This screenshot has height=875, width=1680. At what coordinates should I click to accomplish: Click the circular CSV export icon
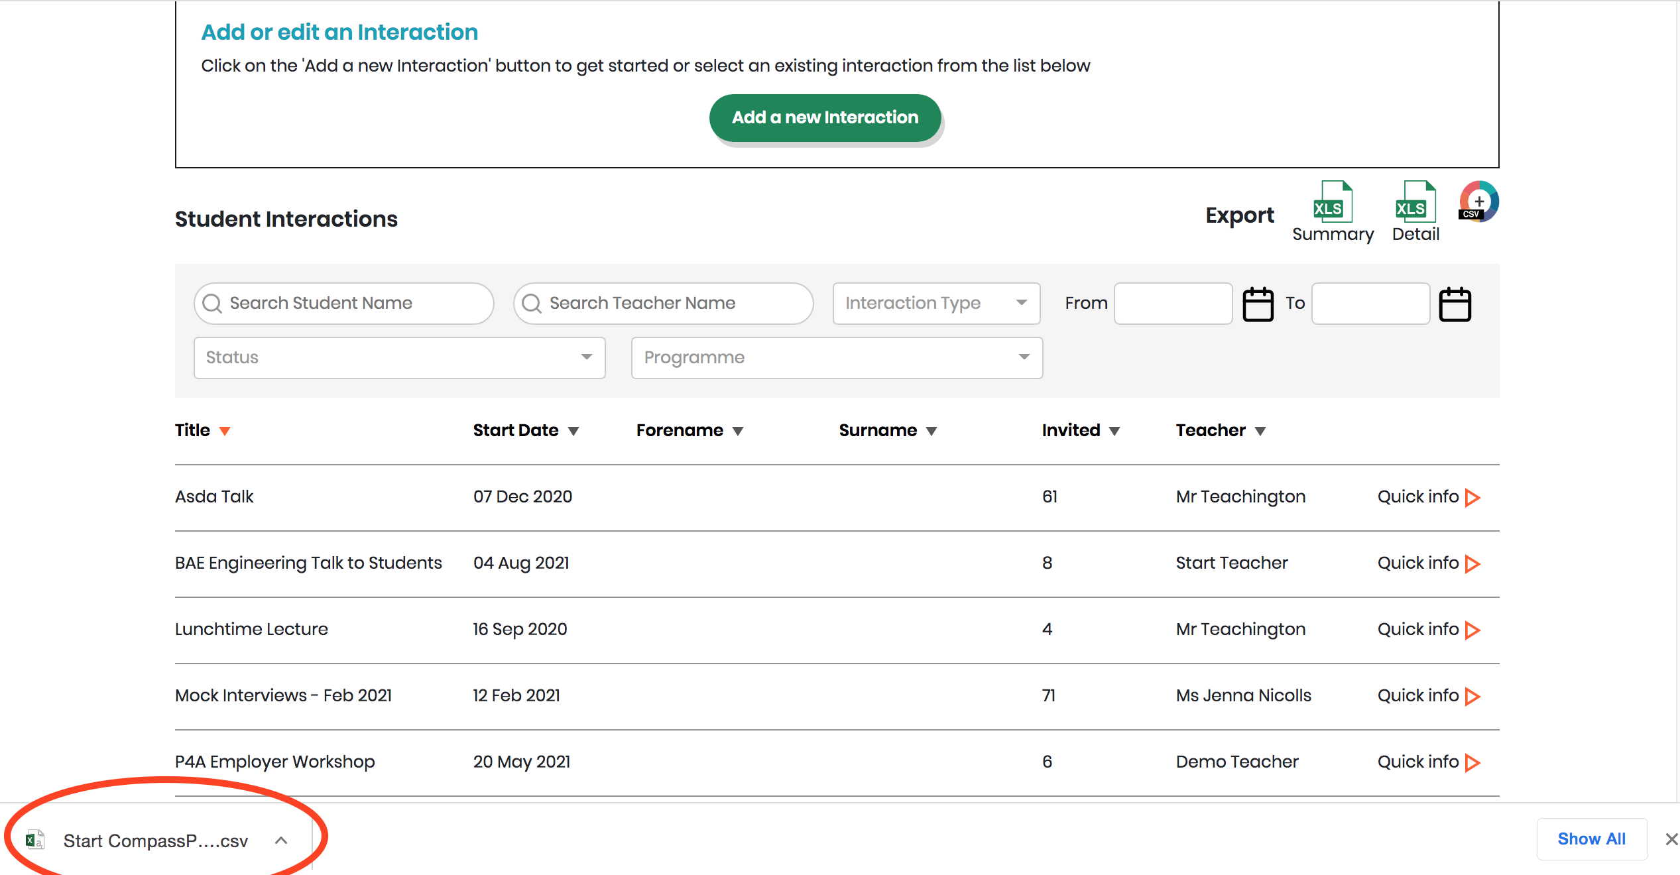coord(1478,201)
